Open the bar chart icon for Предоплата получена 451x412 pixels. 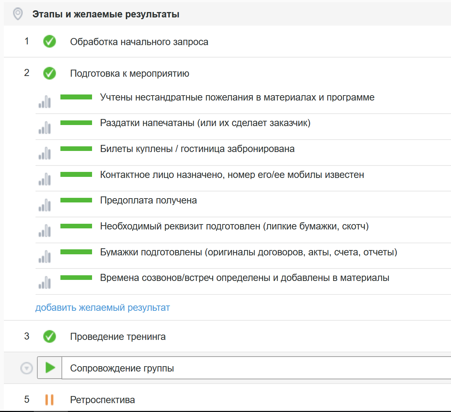45,205
